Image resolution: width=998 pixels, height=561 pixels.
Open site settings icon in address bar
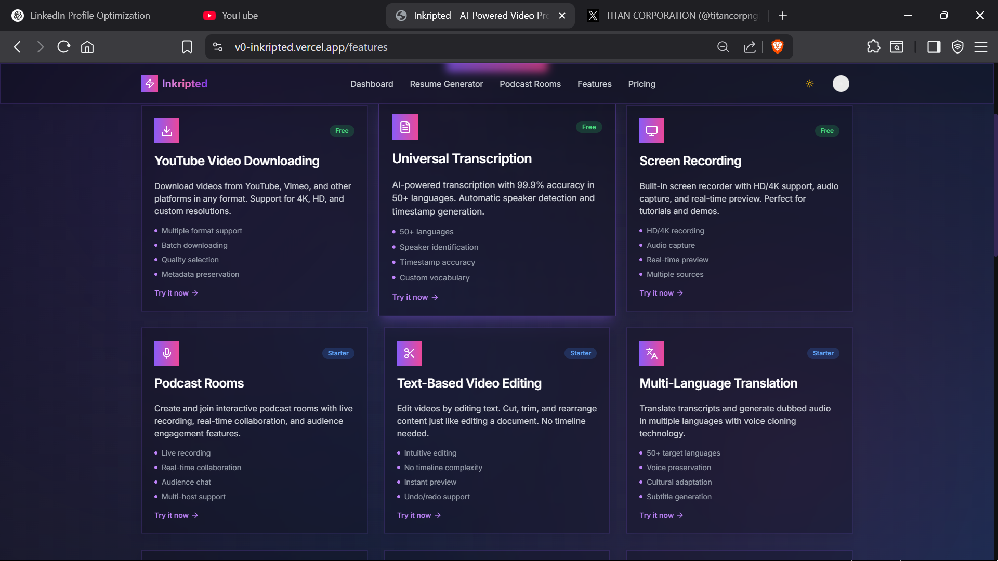[218, 47]
